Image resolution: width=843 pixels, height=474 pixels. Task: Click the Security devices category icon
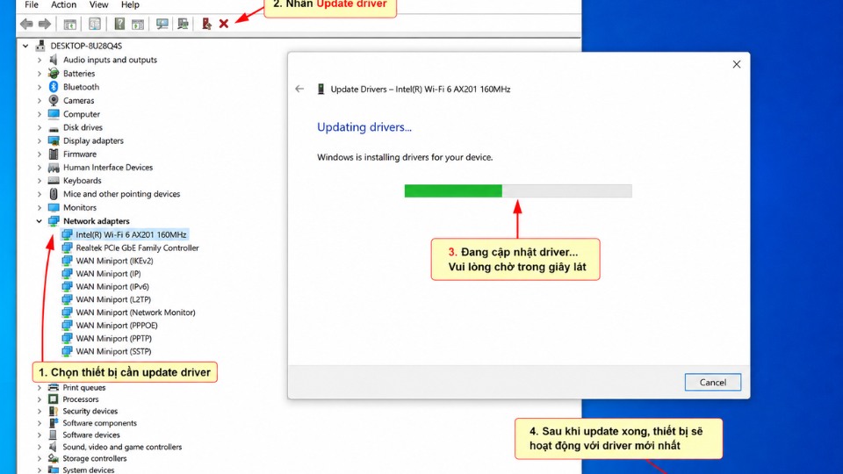point(53,411)
